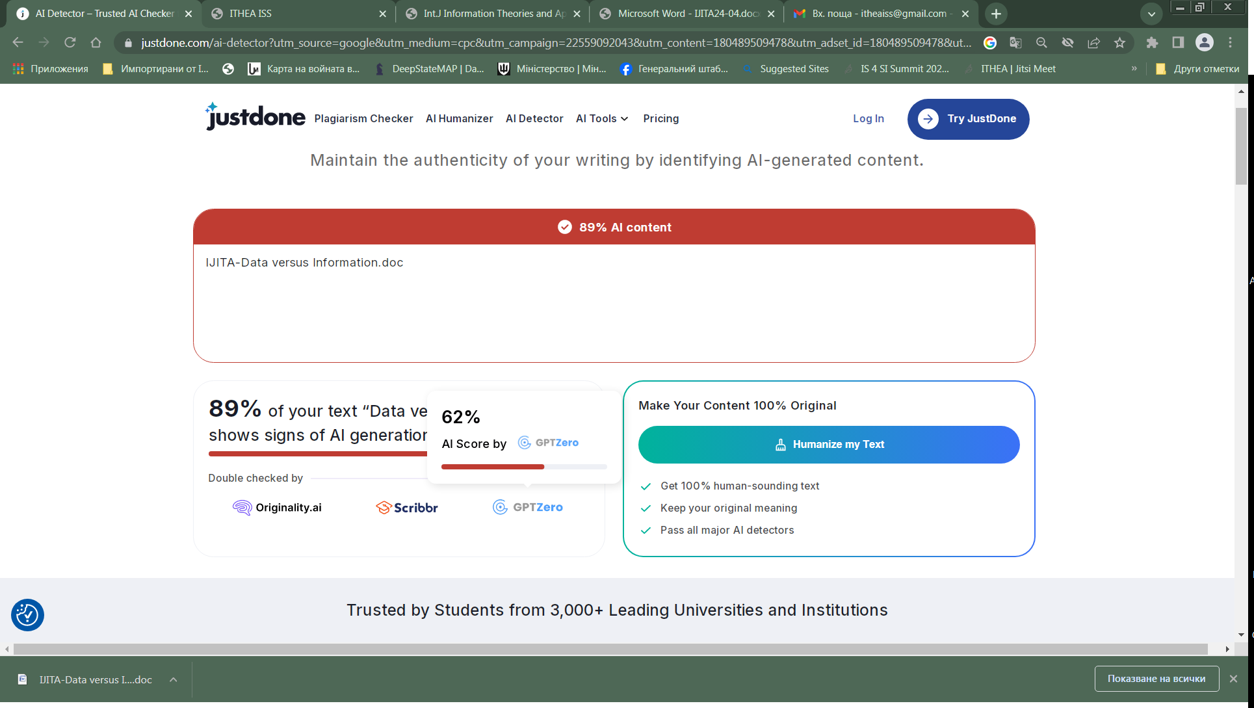The height and width of the screenshot is (708, 1254).
Task: Click the GPTZero AI score progress bar
Action: tap(523, 467)
